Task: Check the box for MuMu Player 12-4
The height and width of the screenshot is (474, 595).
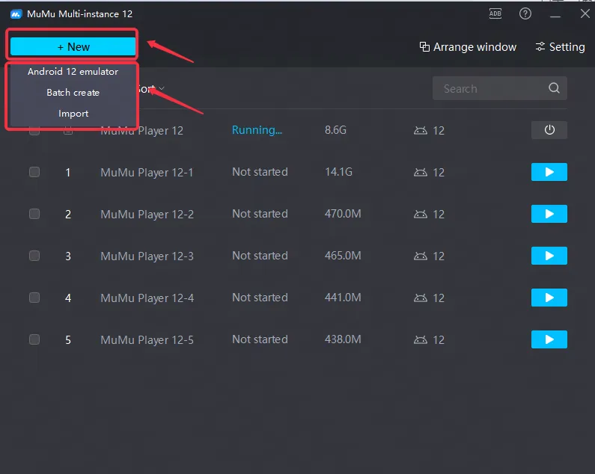Action: (x=34, y=298)
